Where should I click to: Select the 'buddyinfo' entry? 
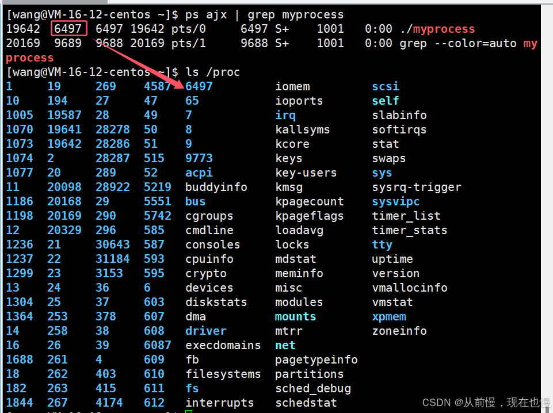pyautogui.click(x=216, y=187)
